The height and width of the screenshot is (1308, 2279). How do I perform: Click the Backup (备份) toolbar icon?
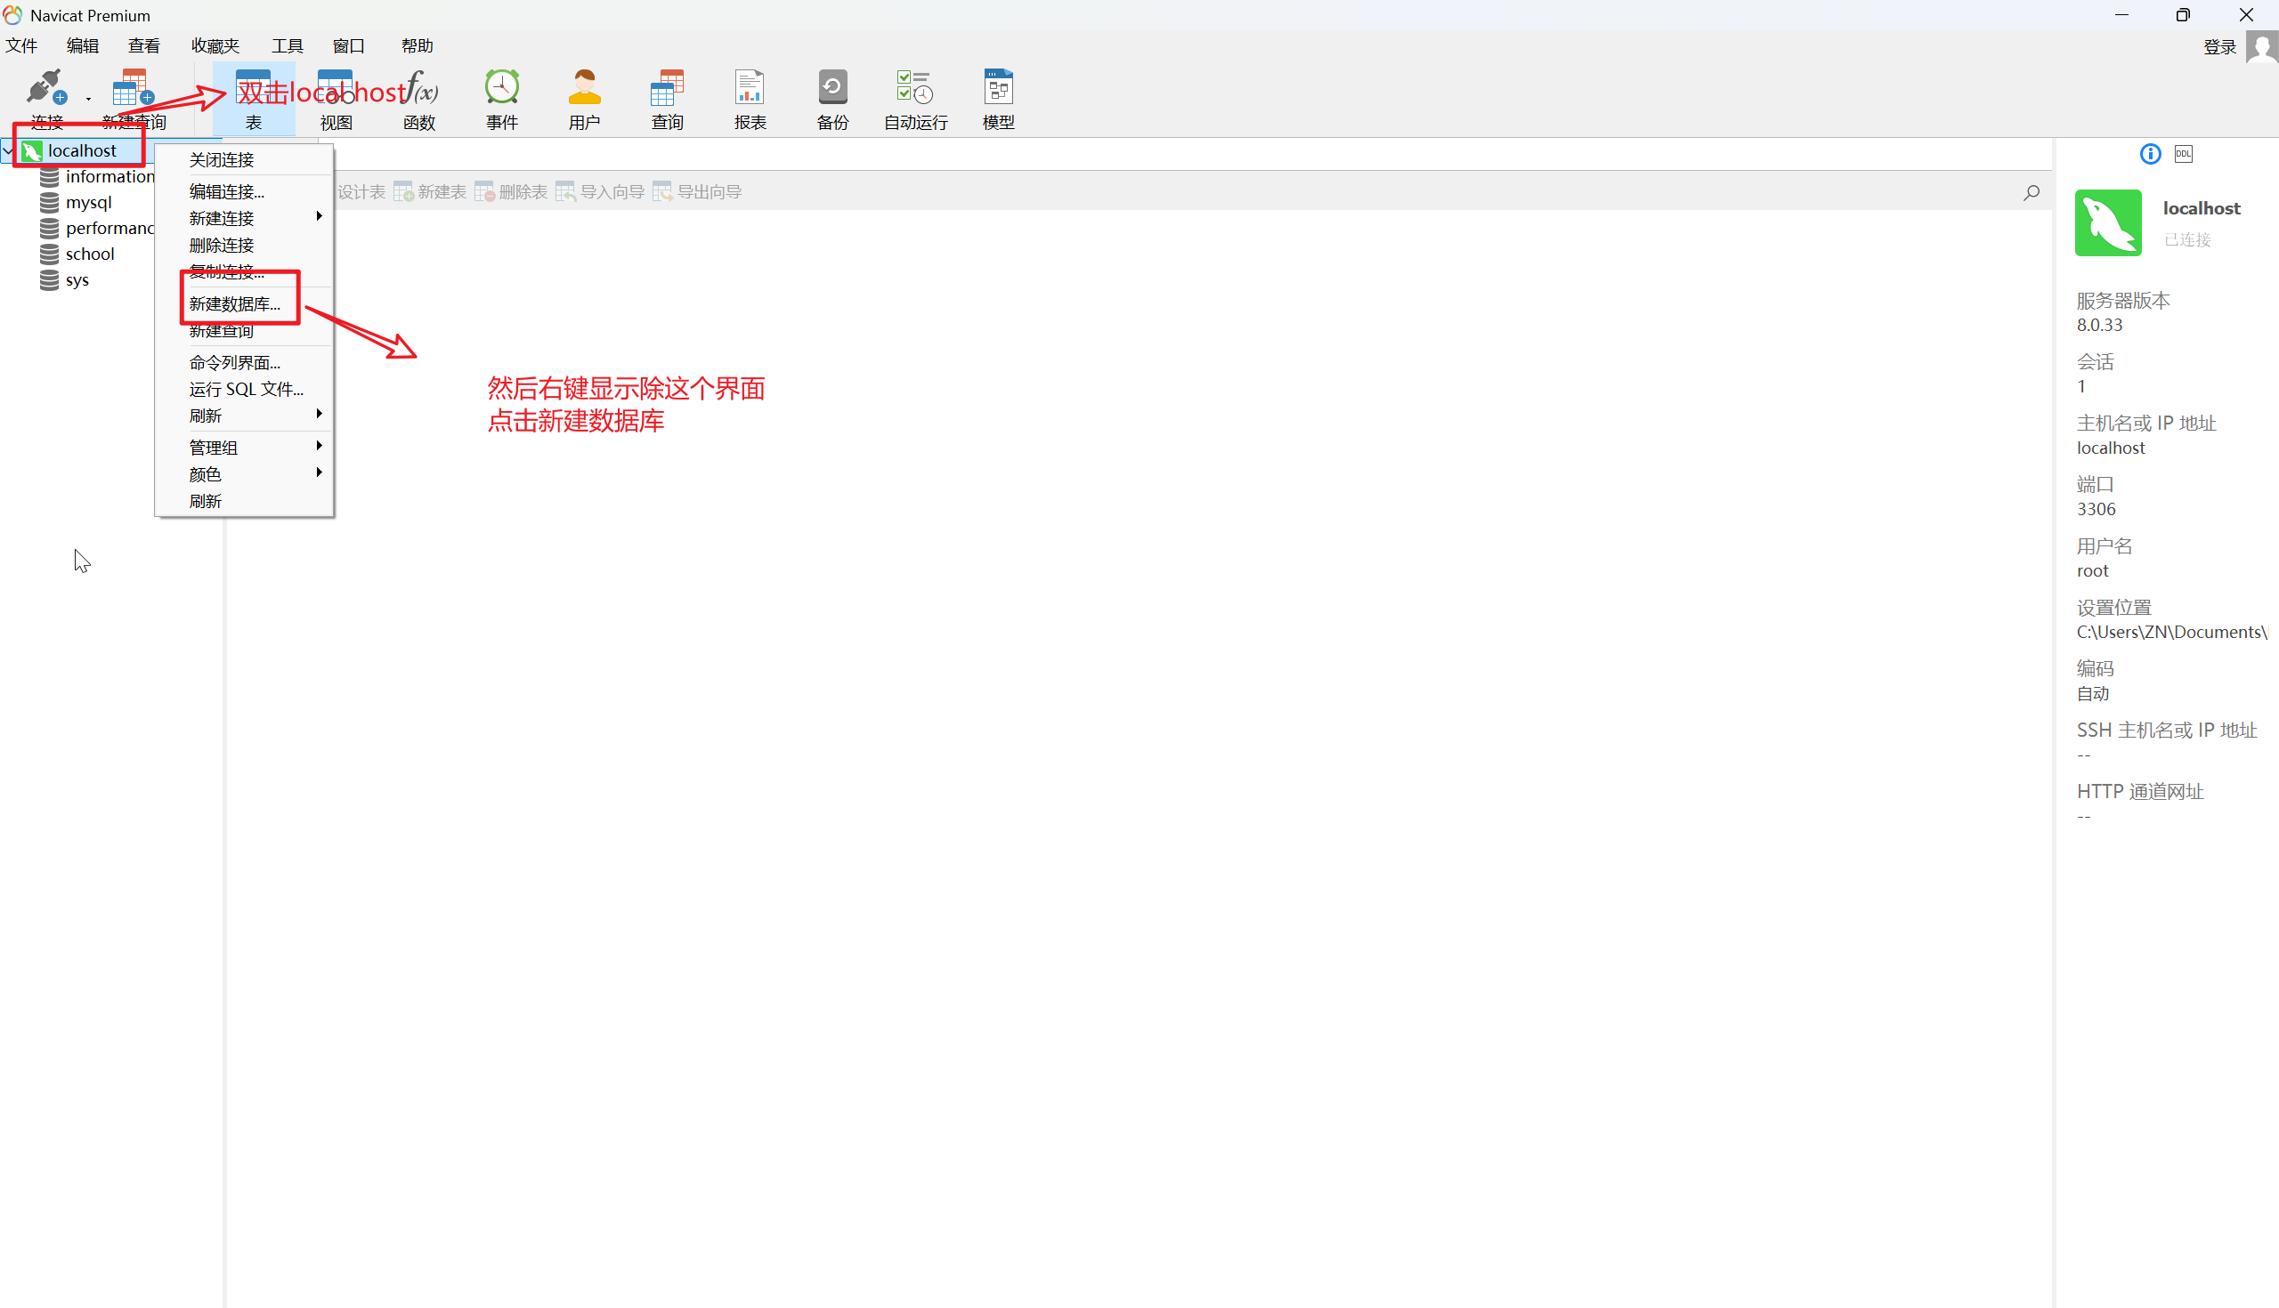(832, 89)
